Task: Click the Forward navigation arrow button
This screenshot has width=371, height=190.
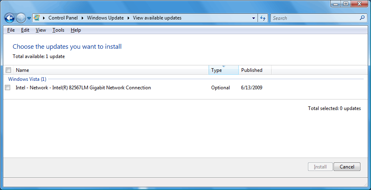Action: [x=21, y=18]
